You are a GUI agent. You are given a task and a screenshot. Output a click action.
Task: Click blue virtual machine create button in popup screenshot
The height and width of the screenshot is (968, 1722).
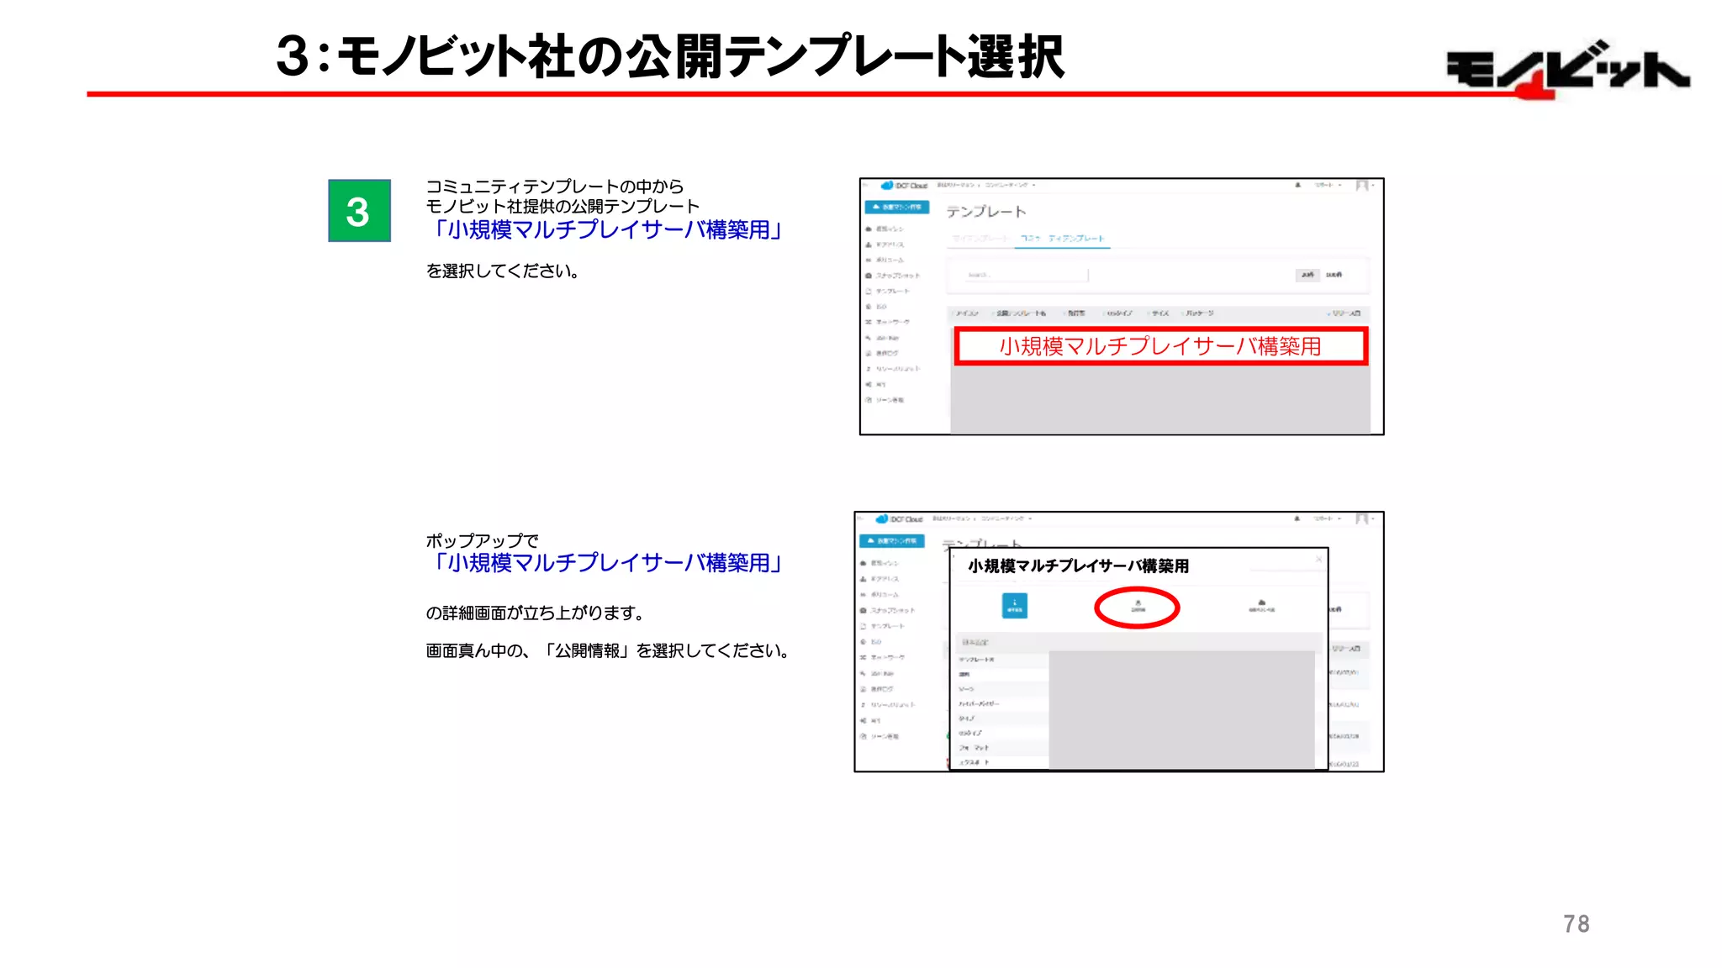tap(891, 541)
